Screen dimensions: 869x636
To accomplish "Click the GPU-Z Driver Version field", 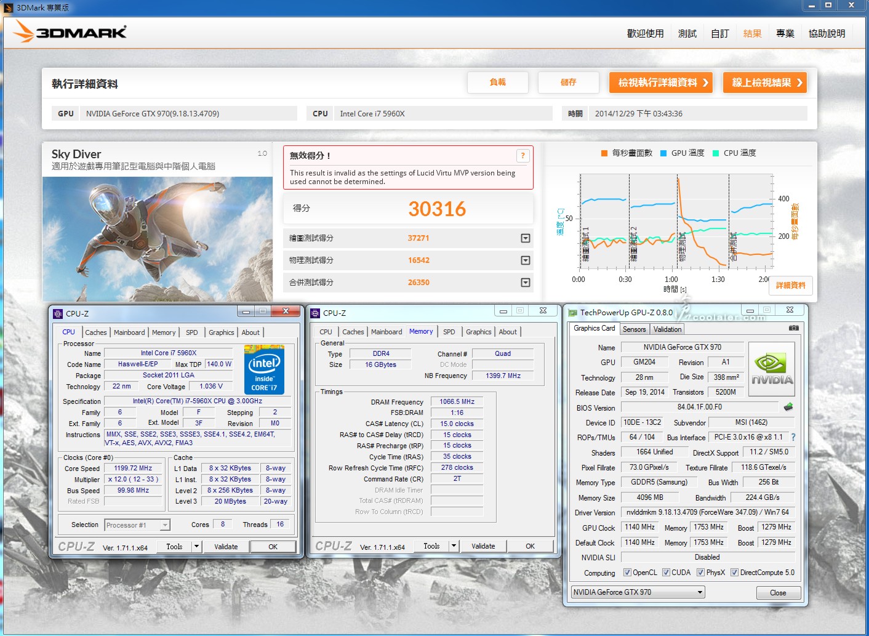I will 708,512.
